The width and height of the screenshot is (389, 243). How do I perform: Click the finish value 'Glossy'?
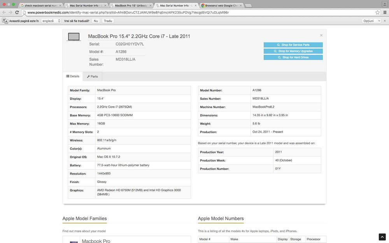102,182
